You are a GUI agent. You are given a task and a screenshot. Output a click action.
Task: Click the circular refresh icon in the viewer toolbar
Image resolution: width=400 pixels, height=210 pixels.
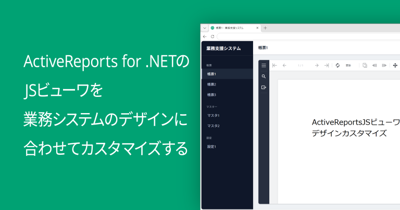(x=337, y=66)
